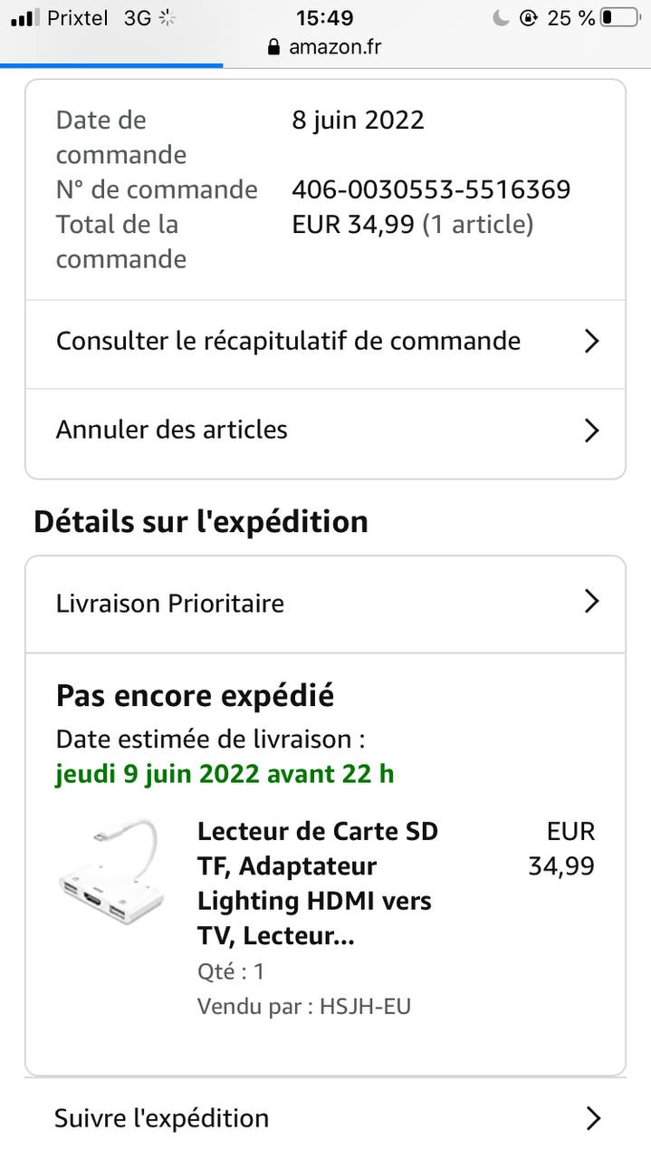Screen dimensions: 651x1160
Task: Tap Suivre l'expédition
Action: (x=162, y=1118)
